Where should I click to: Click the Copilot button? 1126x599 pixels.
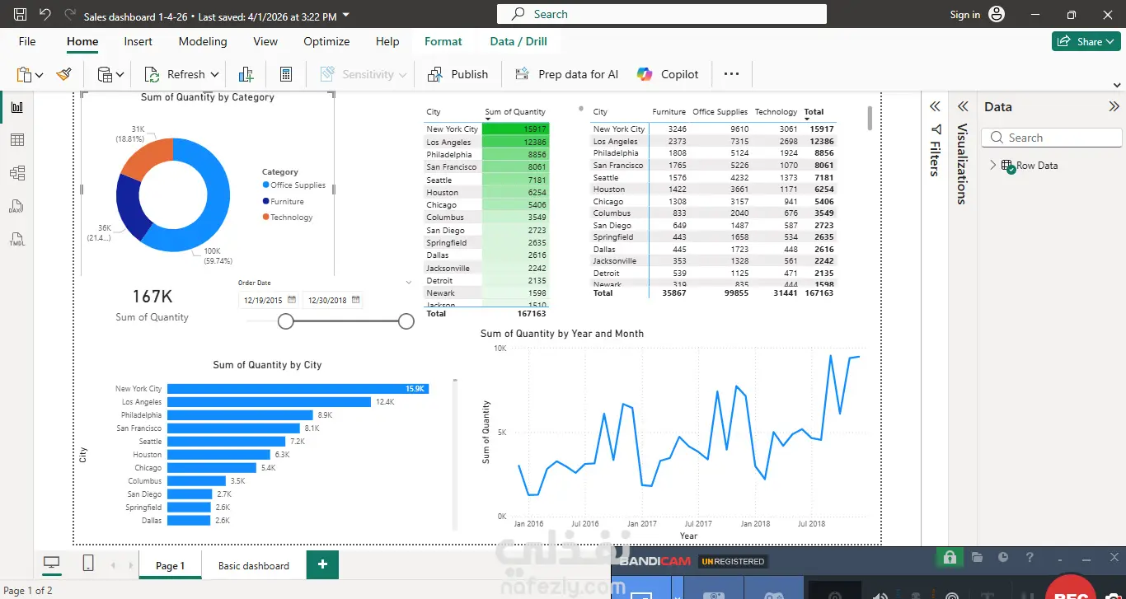[668, 74]
